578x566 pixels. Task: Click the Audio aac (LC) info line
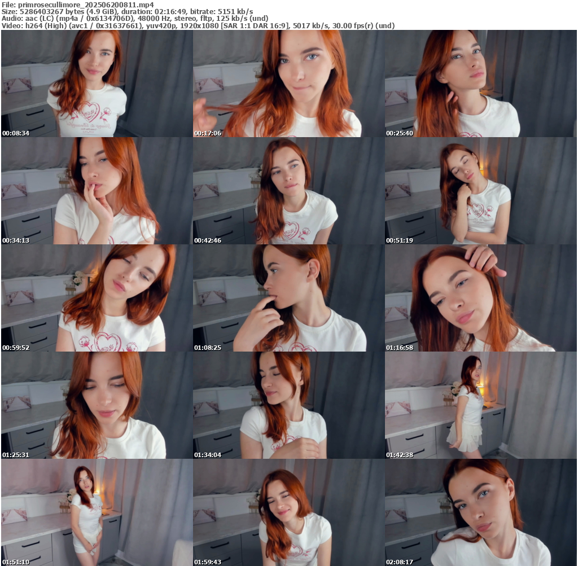[x=135, y=19]
